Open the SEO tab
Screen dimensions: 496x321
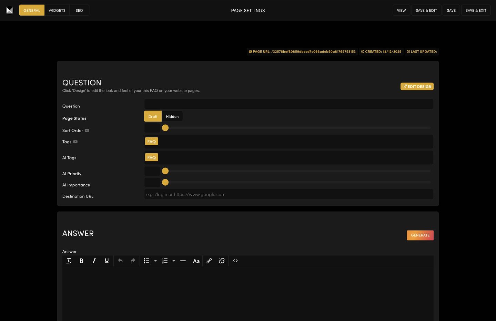coord(79,10)
